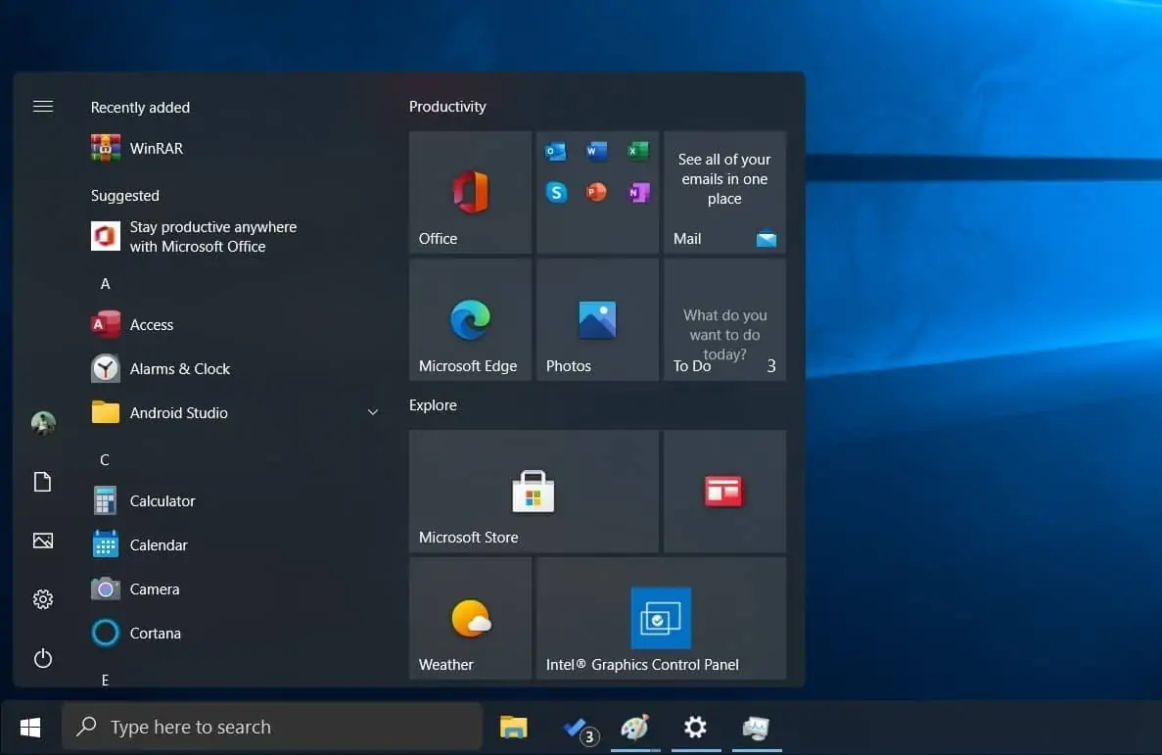Launch Outlook from the Office apps tile
Screen dimensions: 1162x755
click(x=556, y=152)
